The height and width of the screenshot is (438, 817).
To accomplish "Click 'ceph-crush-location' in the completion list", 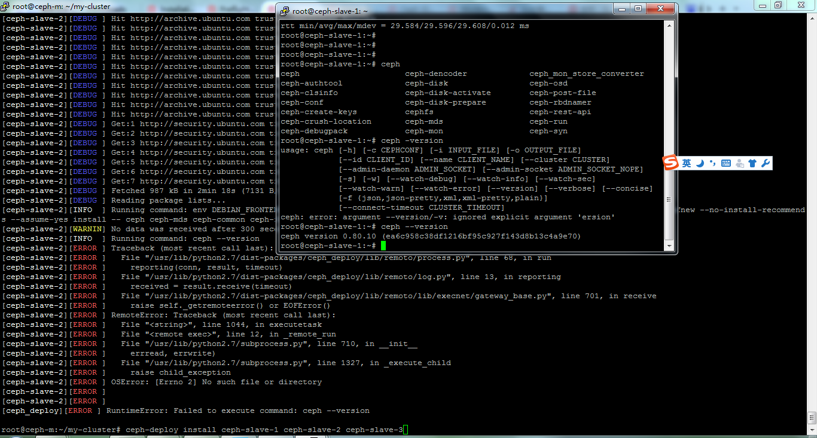I will click(x=326, y=121).
